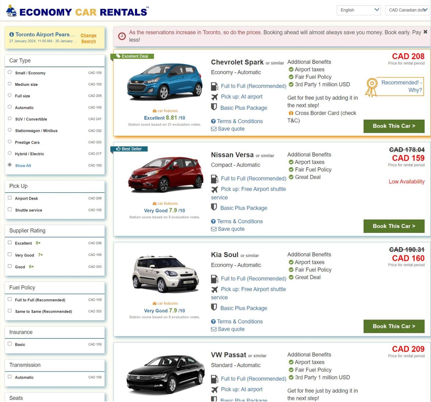Click the envelope icon for Kia Soul quote
This screenshot has height=402, width=431.
[x=214, y=329]
